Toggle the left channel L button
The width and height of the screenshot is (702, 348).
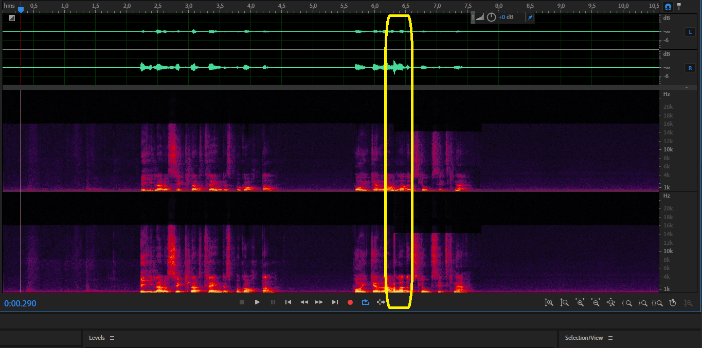click(689, 32)
